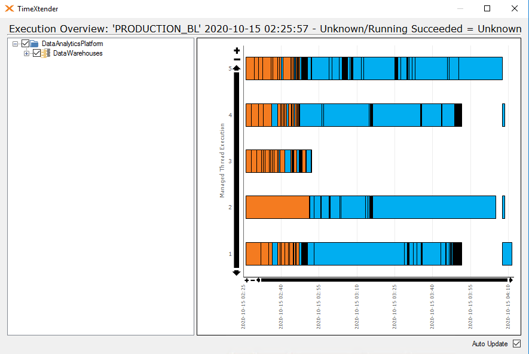The width and height of the screenshot is (529, 354).
Task: Click horizontal scroll right arrow
Action: (511, 280)
